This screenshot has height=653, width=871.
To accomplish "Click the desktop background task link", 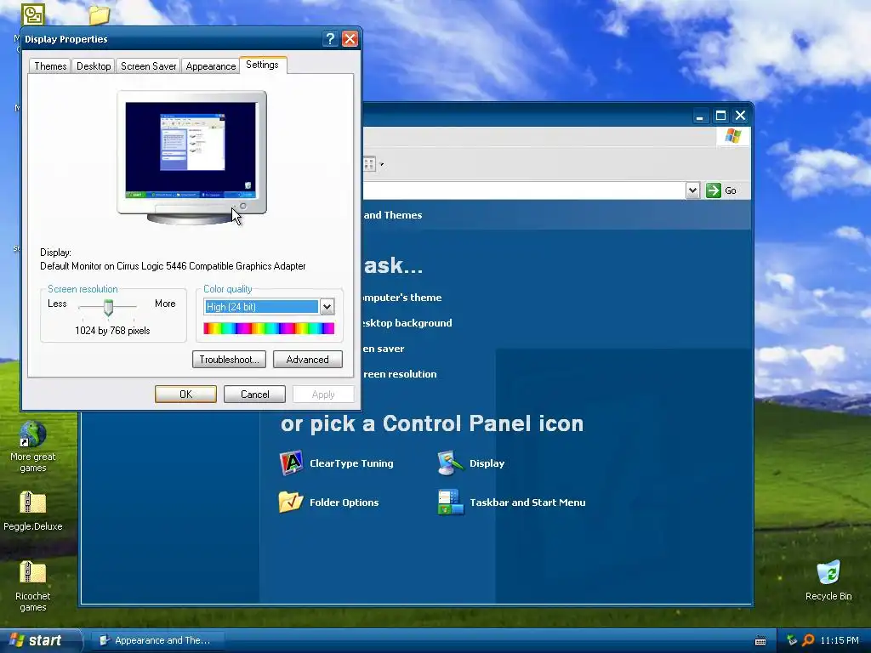I will pyautogui.click(x=407, y=322).
